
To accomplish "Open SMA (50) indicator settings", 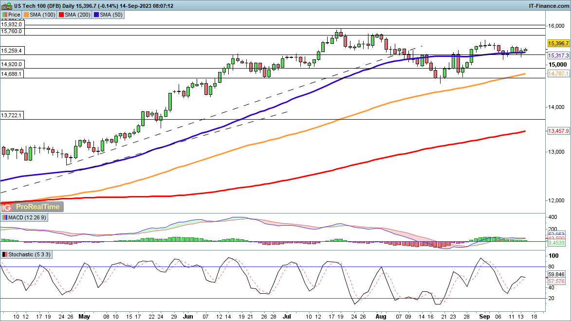I will [108, 15].
